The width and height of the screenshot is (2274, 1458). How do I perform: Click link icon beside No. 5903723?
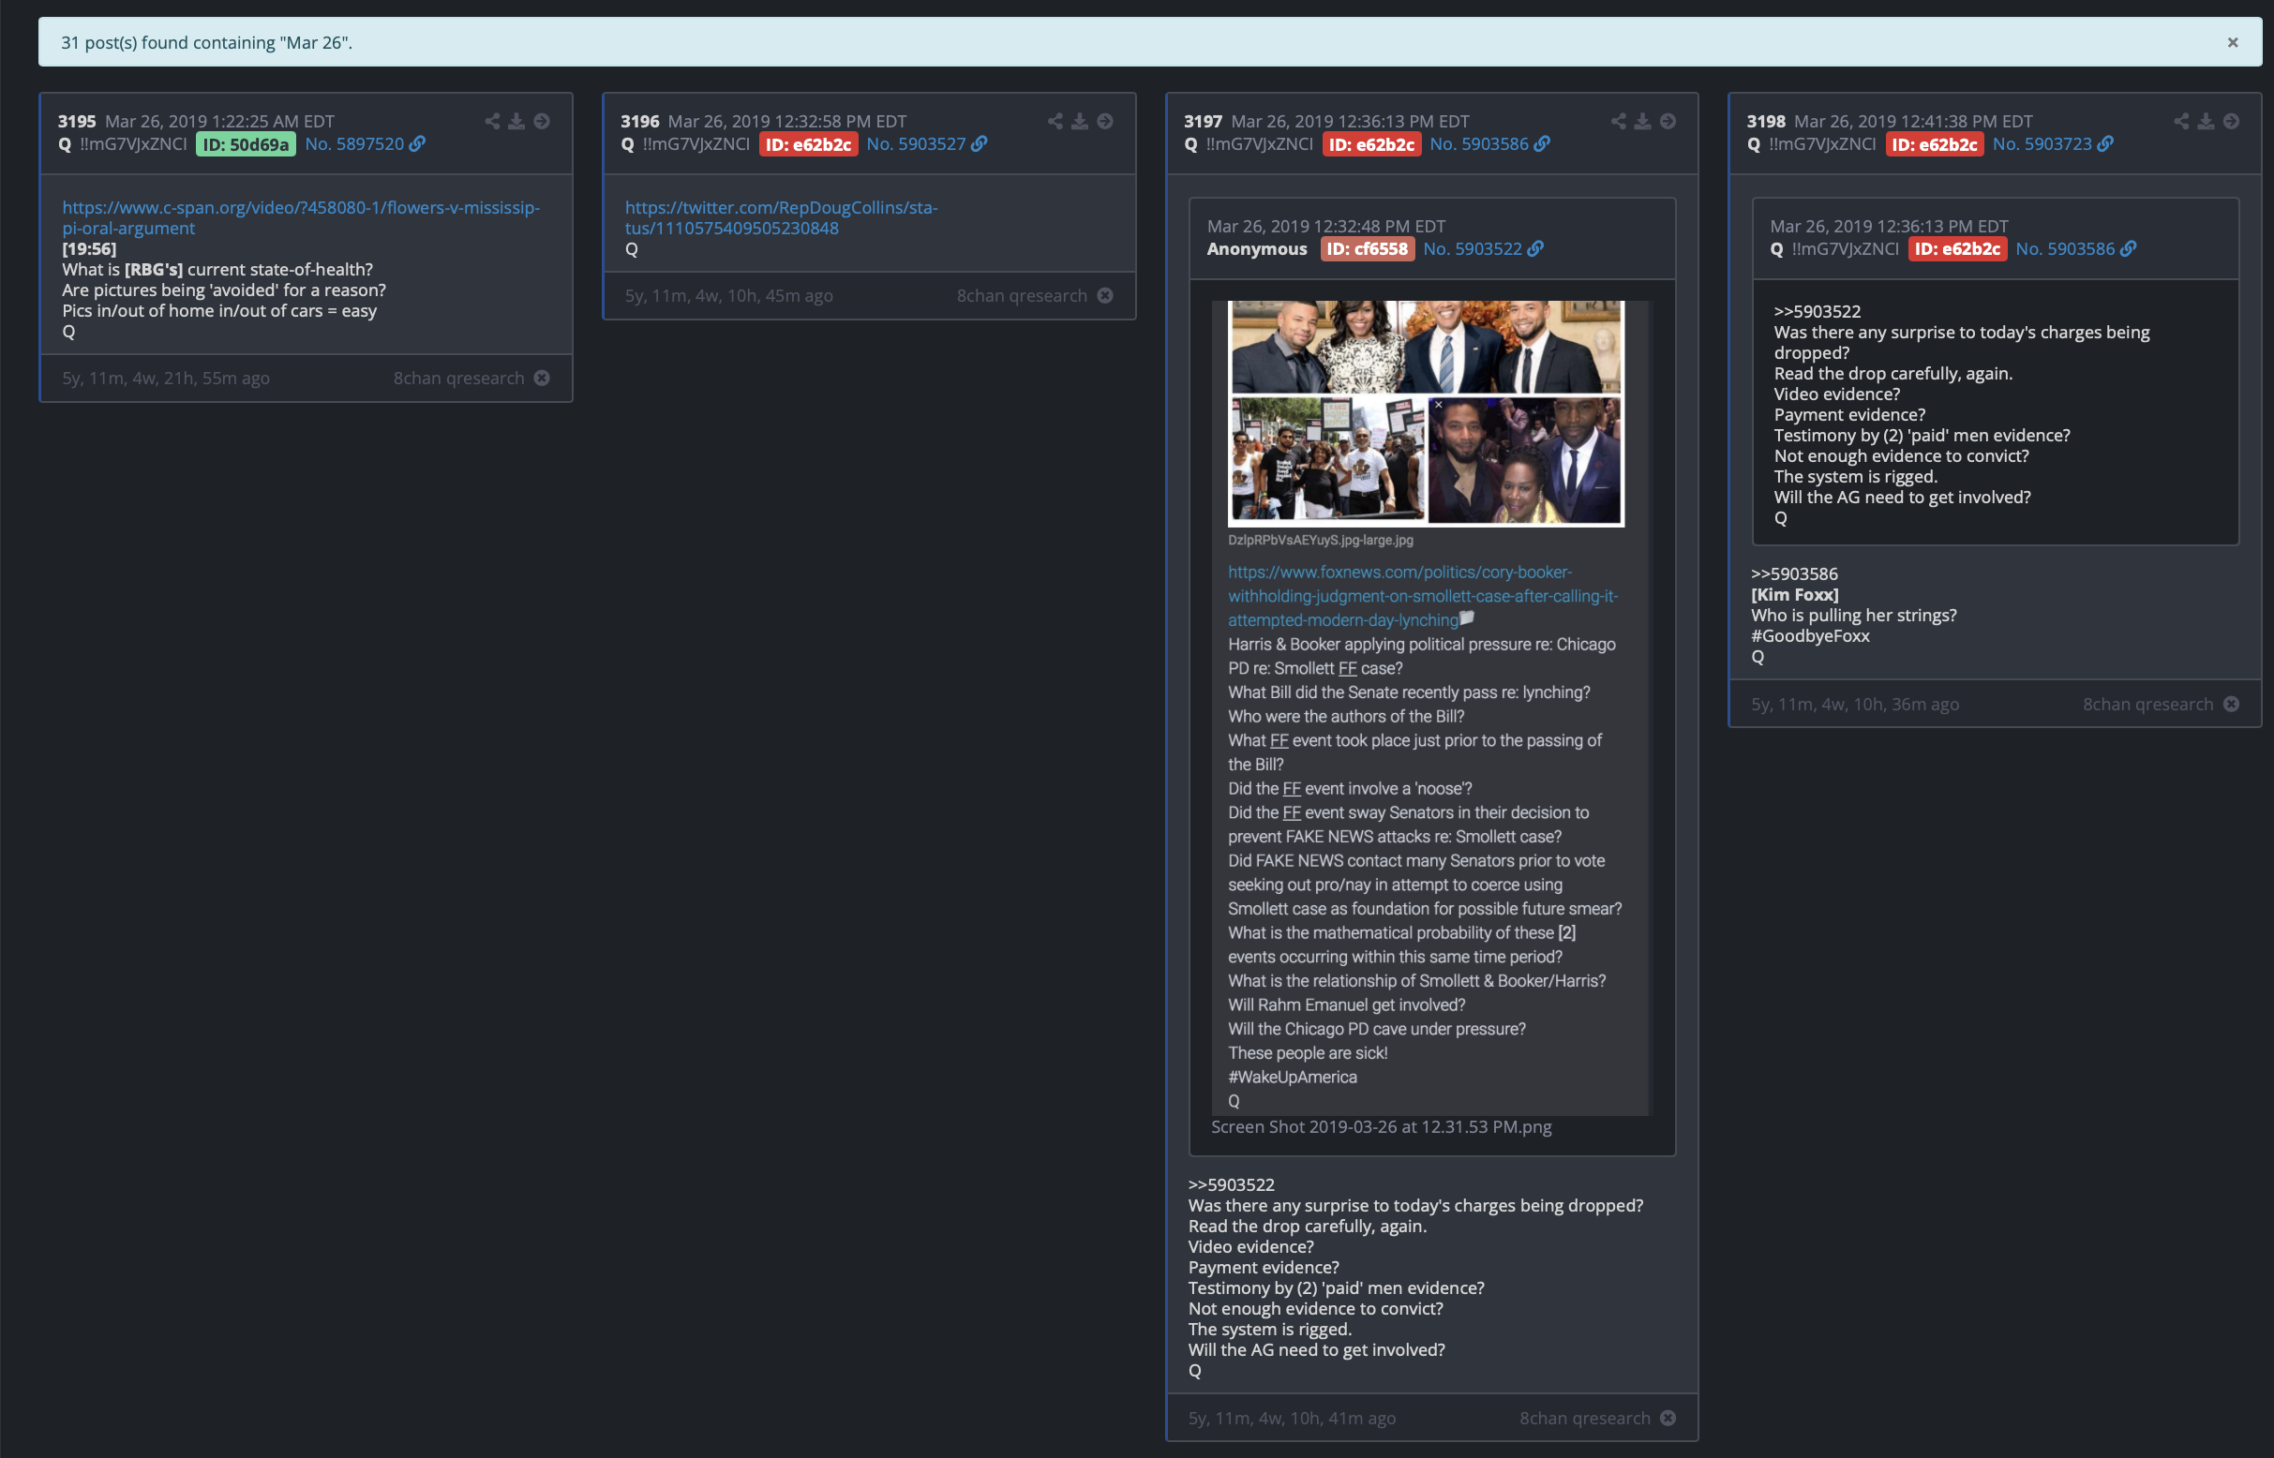point(2105,144)
